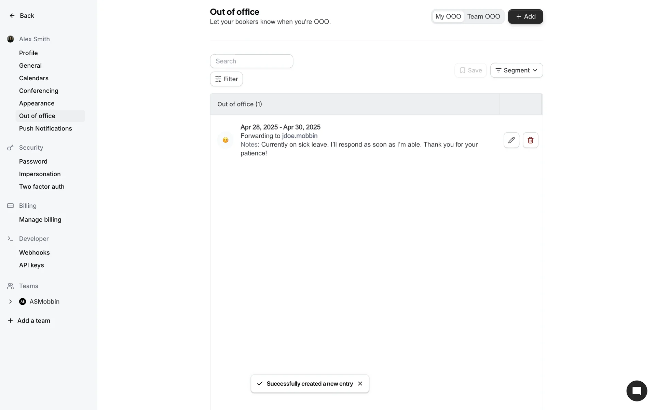Image resolution: width=656 pixels, height=410 pixels.
Task: Switch to the Team OOO toggle
Action: coord(483,16)
